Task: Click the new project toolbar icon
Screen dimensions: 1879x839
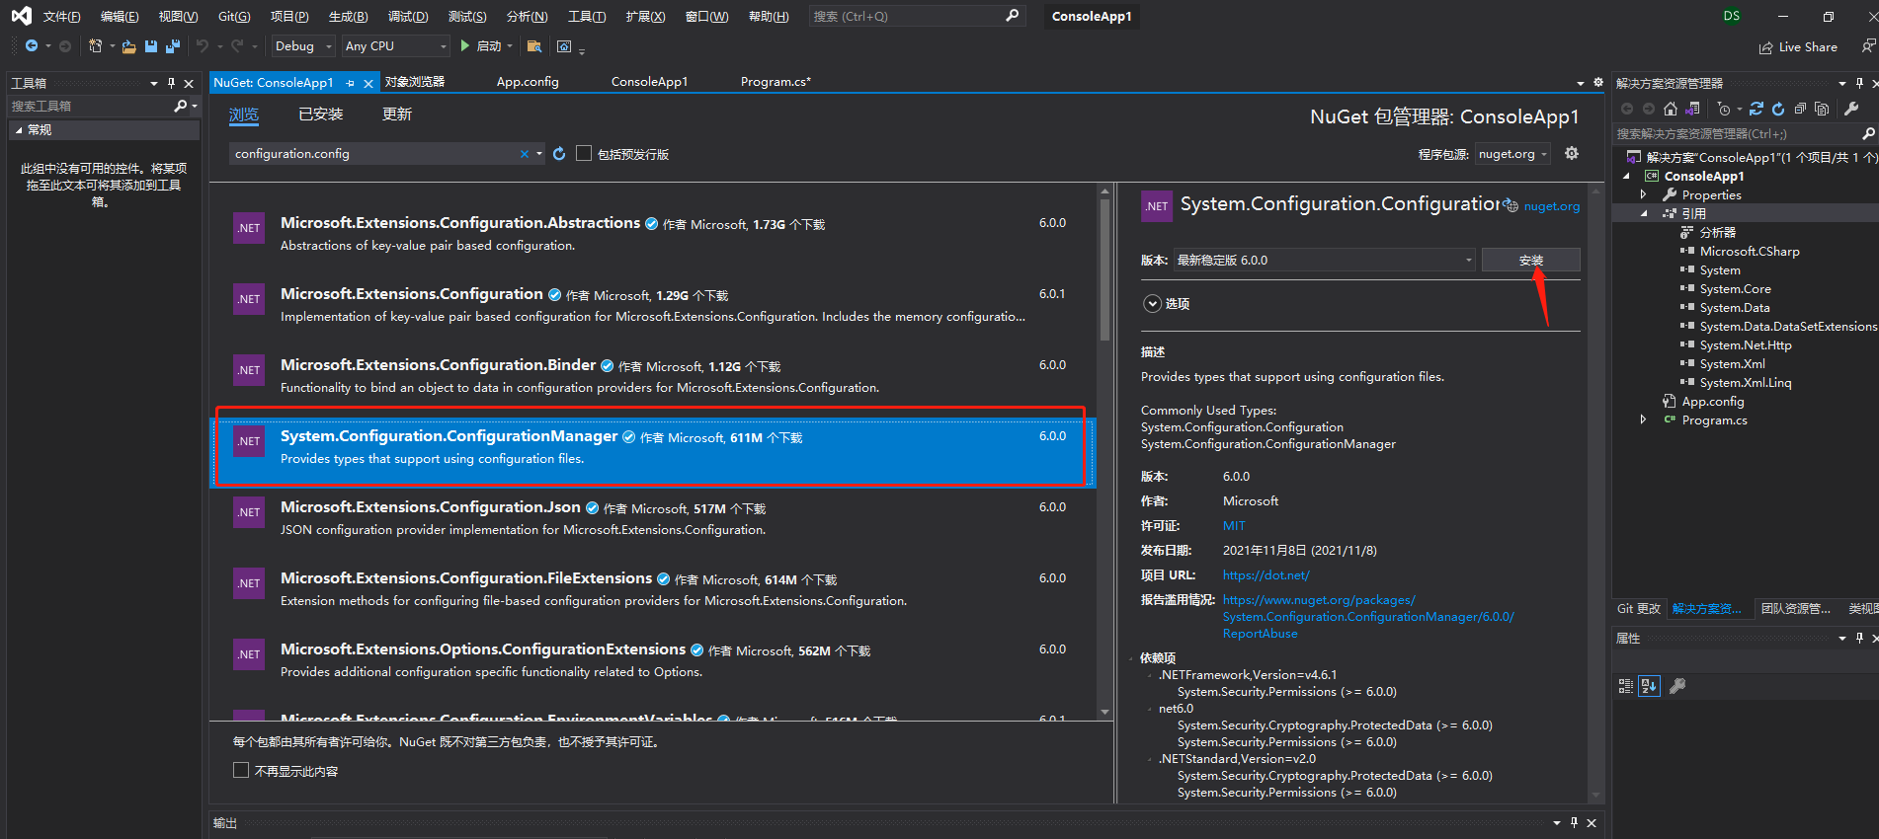Action: pyautogui.click(x=95, y=46)
